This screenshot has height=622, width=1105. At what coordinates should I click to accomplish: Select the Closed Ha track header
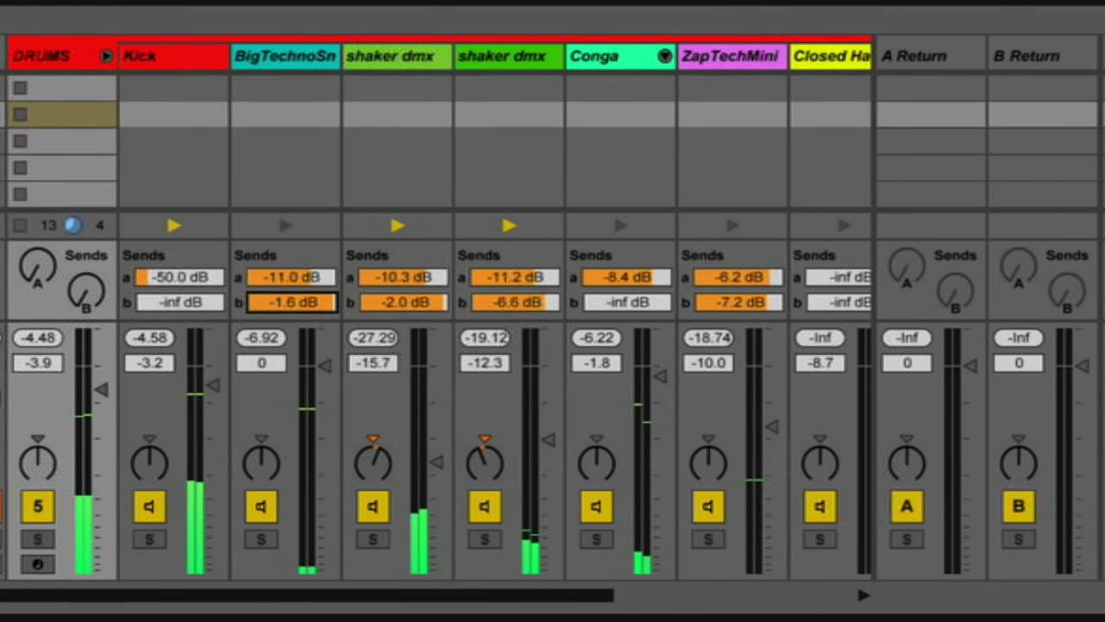click(830, 56)
